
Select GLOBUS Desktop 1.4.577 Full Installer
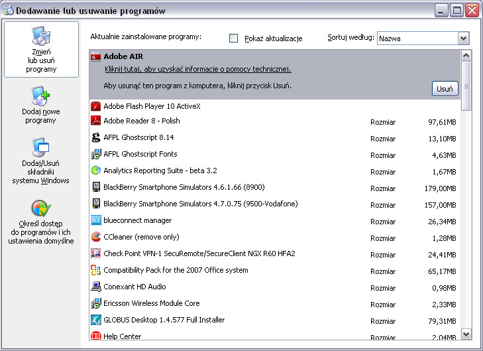pos(275,320)
